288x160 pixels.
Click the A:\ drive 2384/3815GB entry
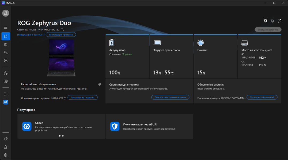(248, 58)
